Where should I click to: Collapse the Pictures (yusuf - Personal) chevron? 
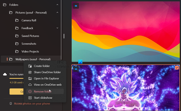pos(57,13)
